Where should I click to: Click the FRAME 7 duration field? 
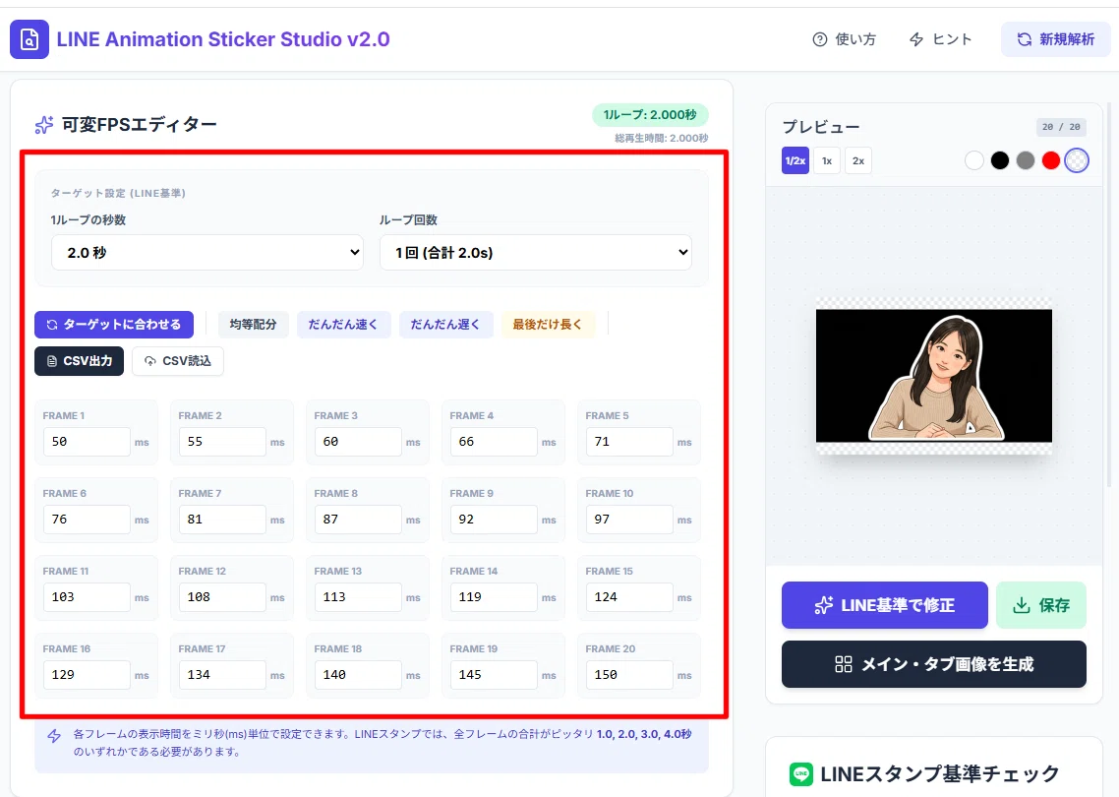click(222, 520)
